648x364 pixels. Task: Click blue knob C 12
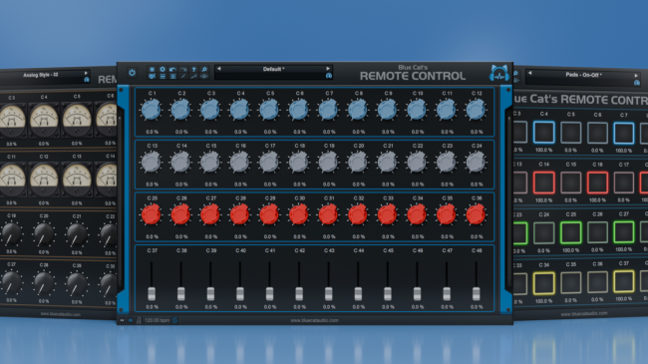(x=477, y=110)
